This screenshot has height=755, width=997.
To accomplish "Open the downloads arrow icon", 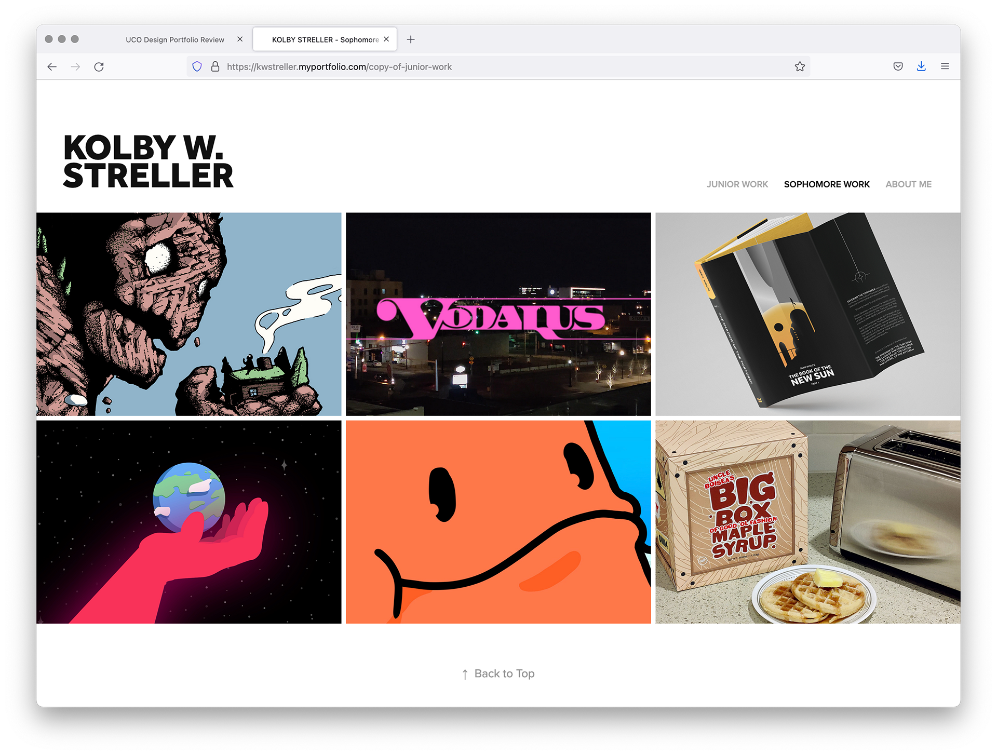I will coord(921,66).
